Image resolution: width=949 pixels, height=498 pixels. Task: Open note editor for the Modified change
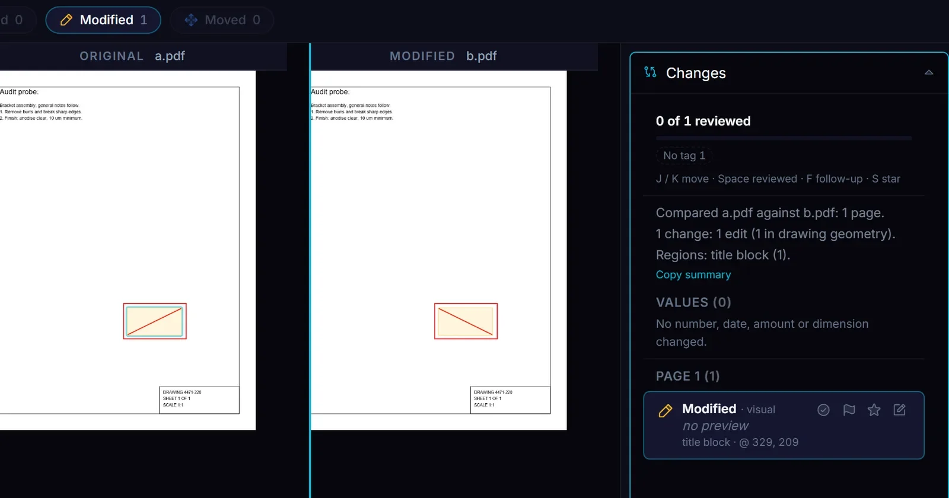click(899, 410)
